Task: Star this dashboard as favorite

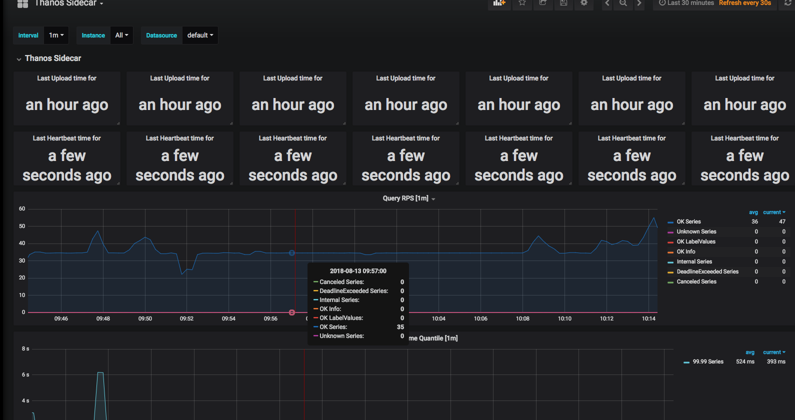Action: [522, 3]
